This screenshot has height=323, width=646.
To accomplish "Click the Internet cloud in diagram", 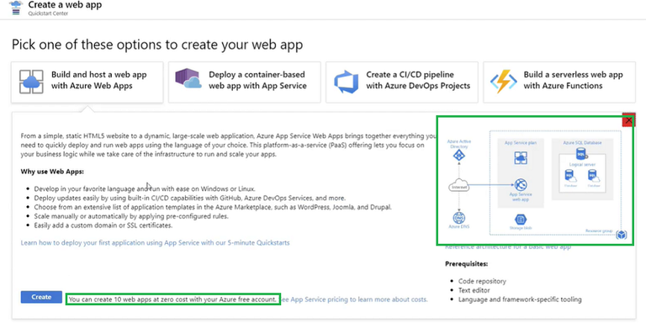I will 458,186.
